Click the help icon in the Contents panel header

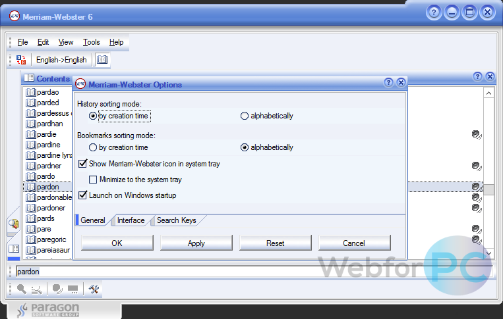pos(477,76)
